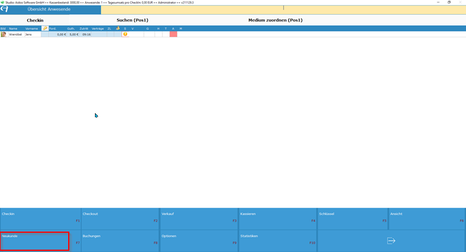The width and height of the screenshot is (466, 252).
Task: Click the red cell in column A
Action: (x=173, y=34)
